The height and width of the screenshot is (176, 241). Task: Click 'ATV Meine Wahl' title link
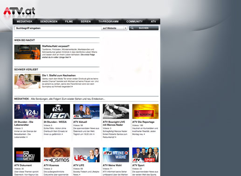point(112,165)
